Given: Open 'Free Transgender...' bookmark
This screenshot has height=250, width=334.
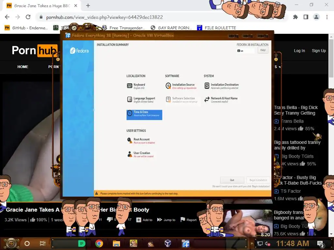Looking at the screenshot, I should tap(124, 28).
